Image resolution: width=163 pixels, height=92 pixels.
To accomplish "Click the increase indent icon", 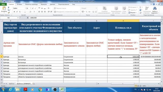I will click(x=51, y=12).
